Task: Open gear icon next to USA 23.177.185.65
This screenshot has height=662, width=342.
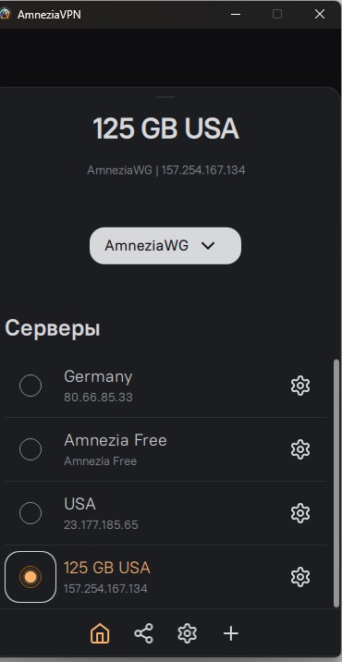Action: (x=300, y=513)
